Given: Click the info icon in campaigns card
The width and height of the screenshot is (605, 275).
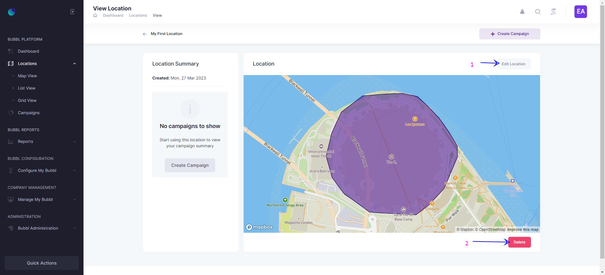Looking at the screenshot, I should tap(190, 109).
